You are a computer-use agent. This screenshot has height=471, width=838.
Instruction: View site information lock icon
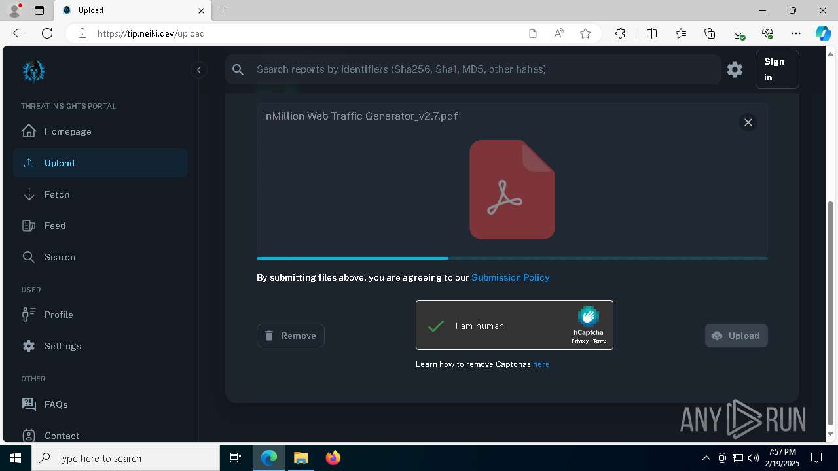pos(82,33)
